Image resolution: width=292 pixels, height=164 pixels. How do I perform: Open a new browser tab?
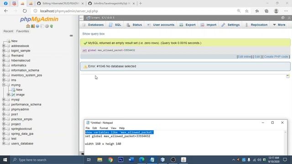coord(141,3)
